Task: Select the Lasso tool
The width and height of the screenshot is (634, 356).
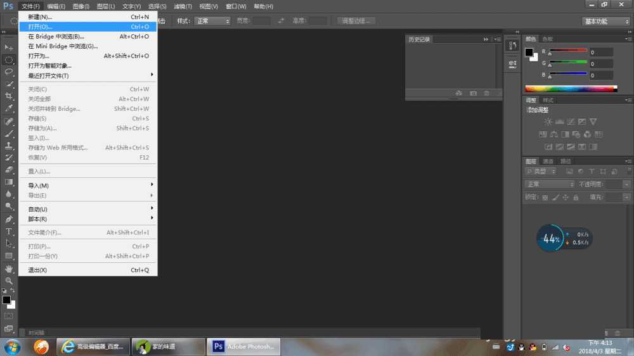Action: [x=8, y=72]
